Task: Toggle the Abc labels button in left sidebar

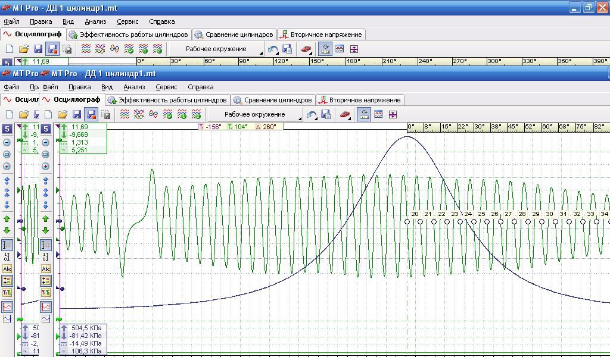Action: click(7, 269)
